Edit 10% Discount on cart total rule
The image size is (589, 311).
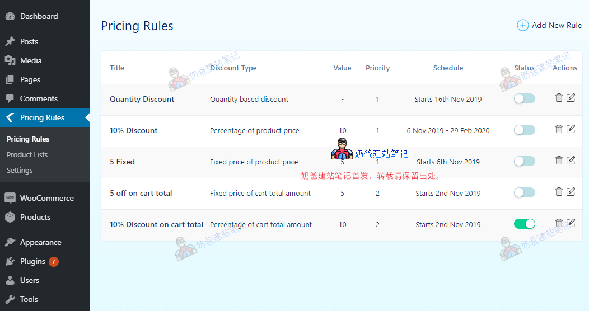(x=571, y=223)
